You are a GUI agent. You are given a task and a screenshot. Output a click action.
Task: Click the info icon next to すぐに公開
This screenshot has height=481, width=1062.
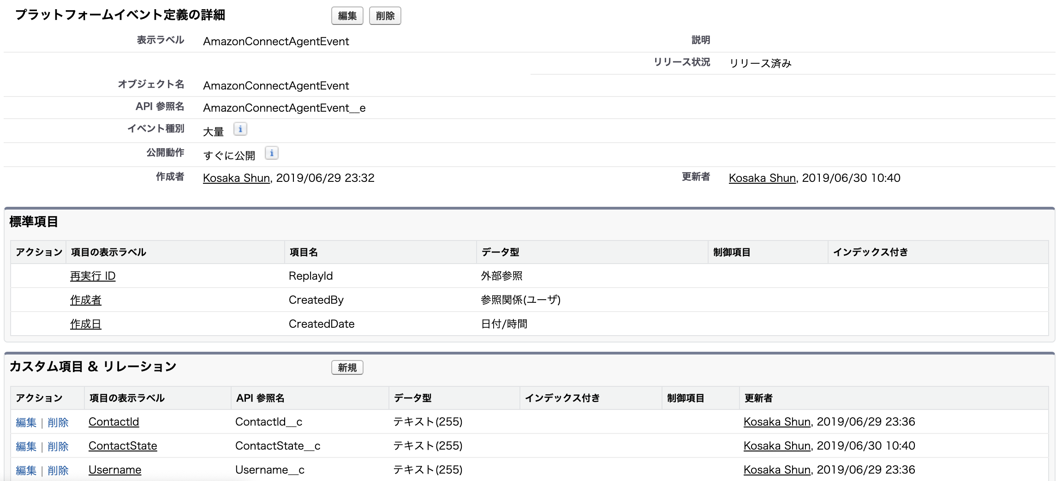point(272,153)
